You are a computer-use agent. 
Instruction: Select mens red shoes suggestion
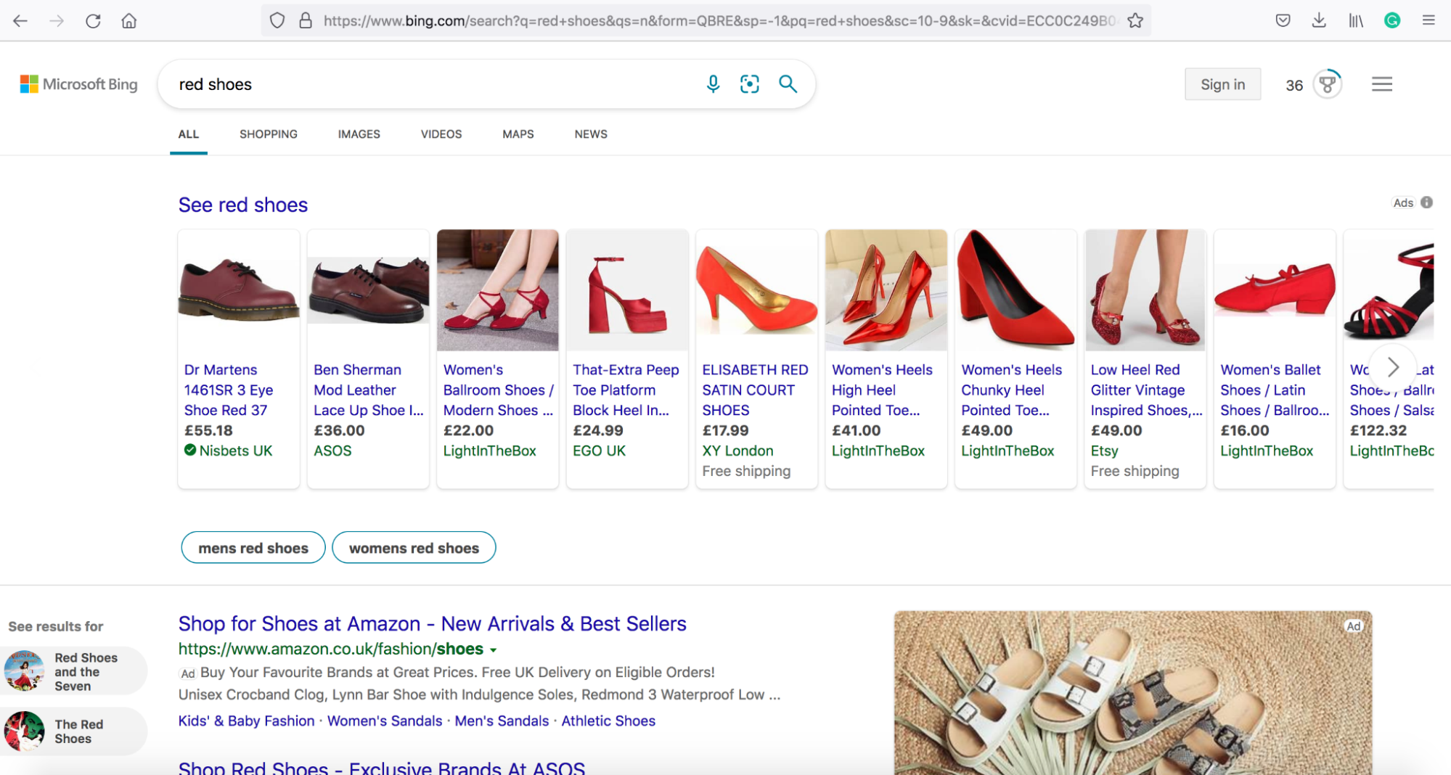click(x=253, y=548)
